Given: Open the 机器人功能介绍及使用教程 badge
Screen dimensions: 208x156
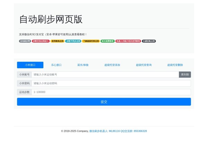Looking at the screenshot, I should [128, 41].
